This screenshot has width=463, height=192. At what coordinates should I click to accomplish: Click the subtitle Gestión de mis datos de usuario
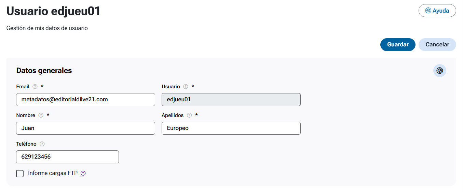(x=47, y=28)
